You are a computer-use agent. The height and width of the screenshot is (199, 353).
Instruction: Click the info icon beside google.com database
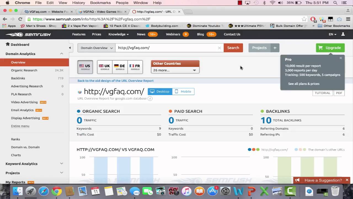pos(150,98)
